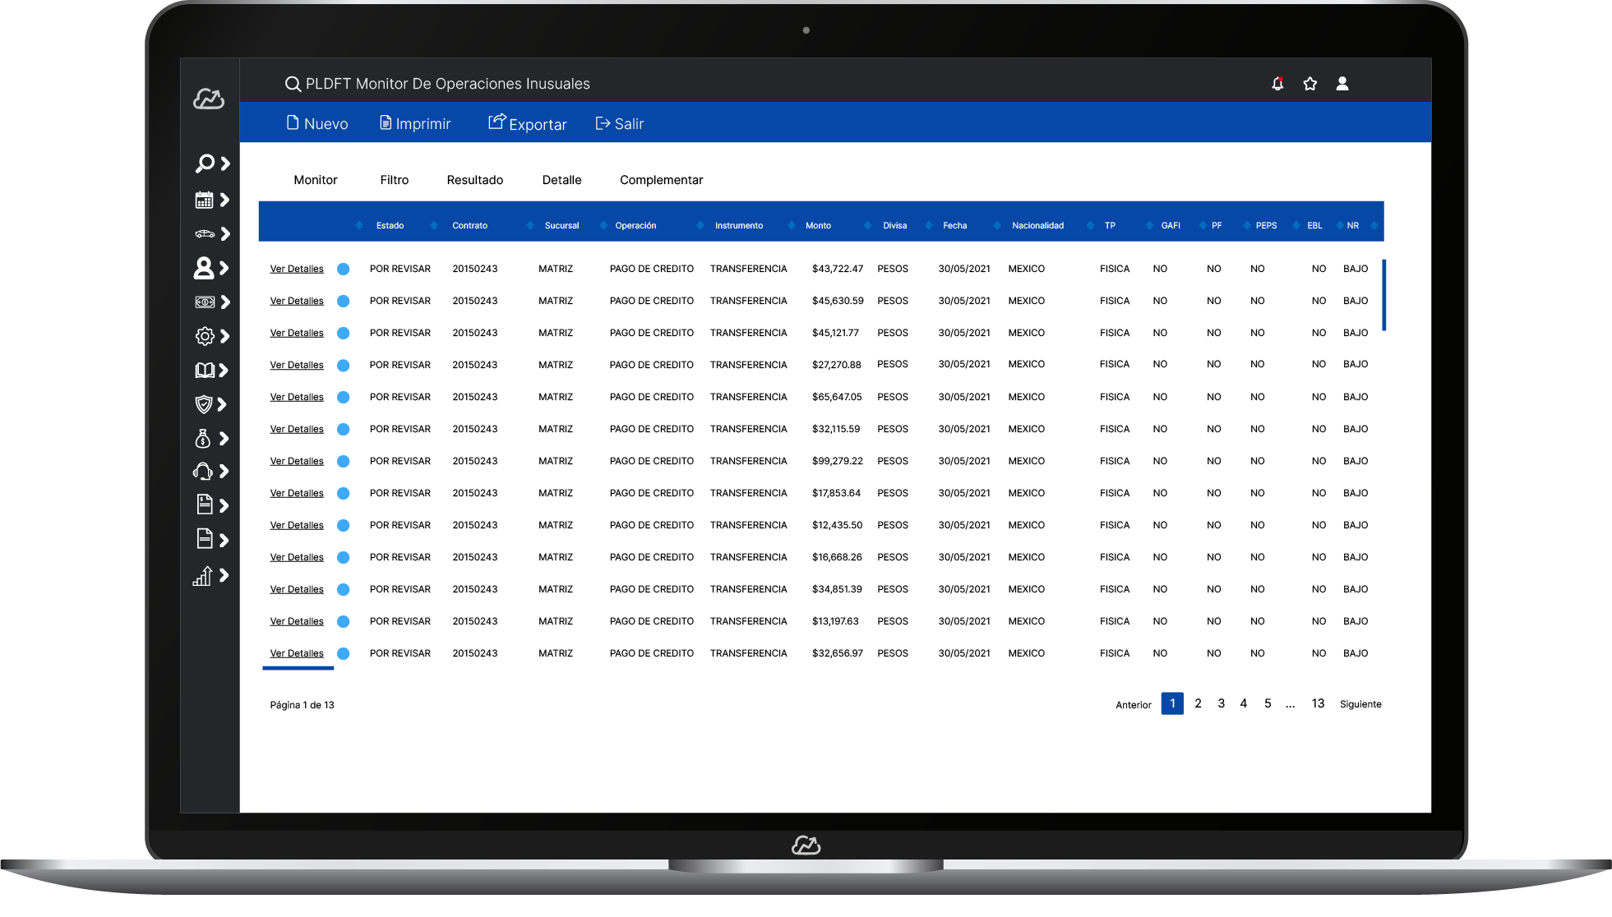Select the settings gear sidebar icon
This screenshot has width=1612, height=917.
205,336
